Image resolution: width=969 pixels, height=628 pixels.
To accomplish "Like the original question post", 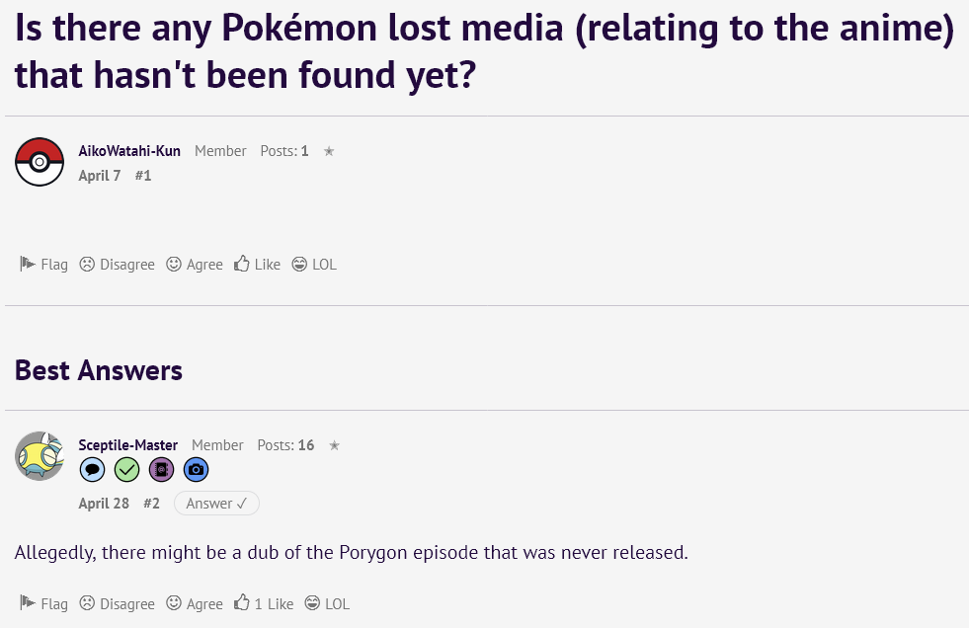I will (258, 265).
